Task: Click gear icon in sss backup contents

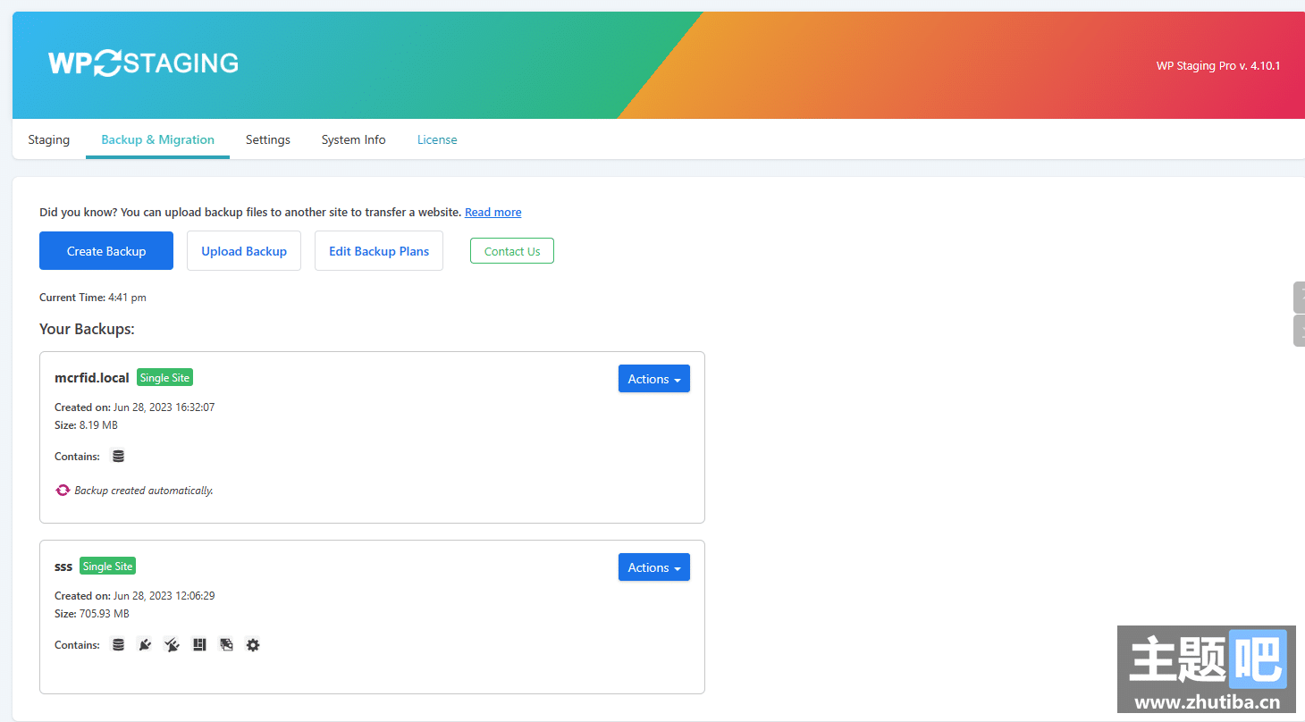Action: pos(253,644)
